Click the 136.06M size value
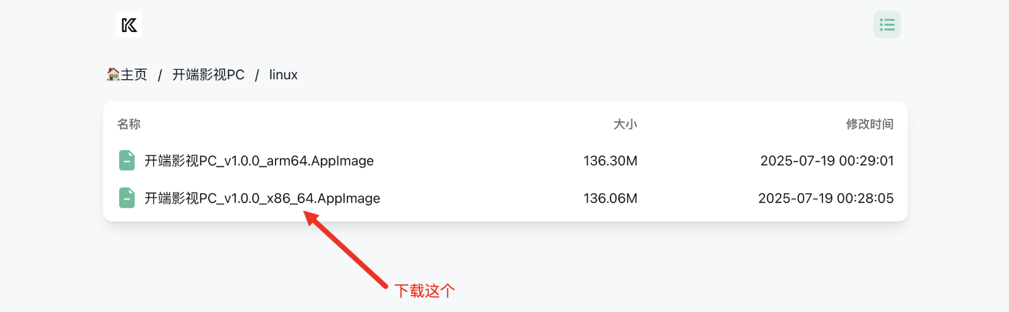The width and height of the screenshot is (1009, 312). (610, 199)
